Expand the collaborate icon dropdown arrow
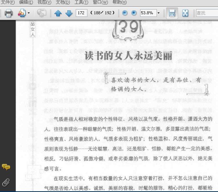The width and height of the screenshot is (218, 192). [29, 13]
